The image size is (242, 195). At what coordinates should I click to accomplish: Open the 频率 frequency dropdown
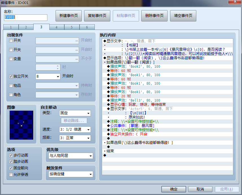75,138
